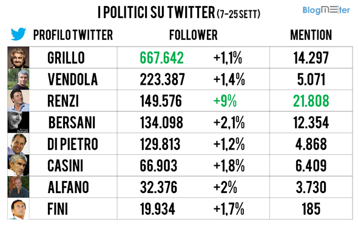Click Renzi's green mention count 21.808
This screenshot has height=227, width=358.
pyautogui.click(x=311, y=101)
